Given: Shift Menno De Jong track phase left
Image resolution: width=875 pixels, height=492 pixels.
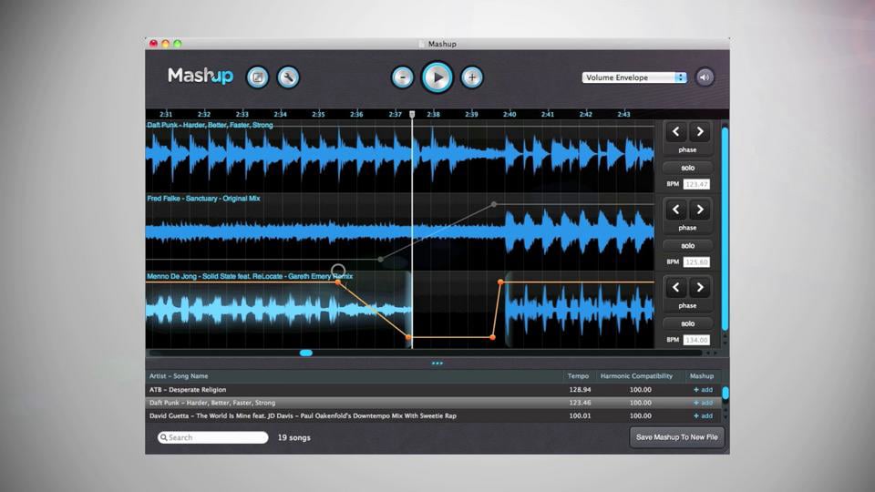Looking at the screenshot, I should point(675,287).
